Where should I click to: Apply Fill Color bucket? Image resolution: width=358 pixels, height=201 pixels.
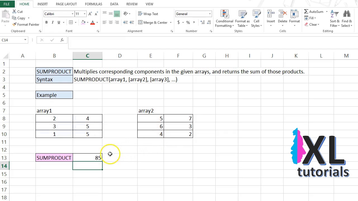pos(83,22)
